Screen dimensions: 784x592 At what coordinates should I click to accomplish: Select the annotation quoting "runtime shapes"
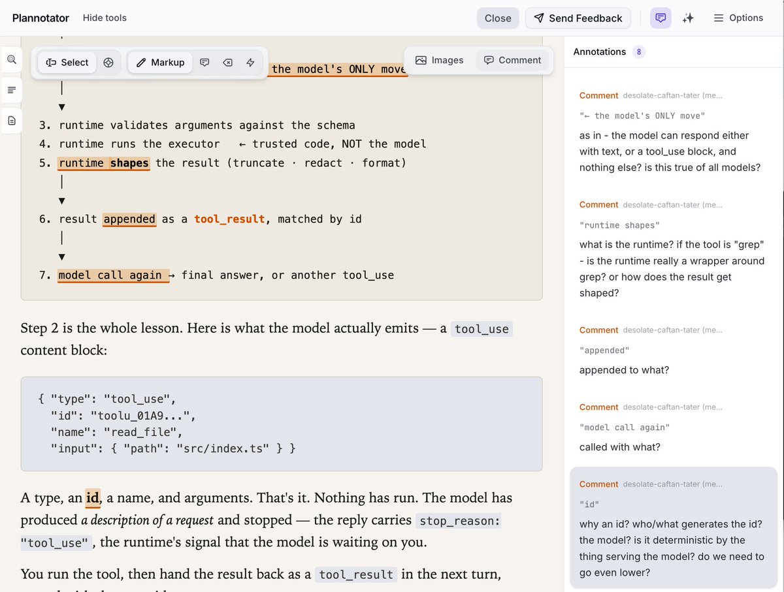coord(674,249)
